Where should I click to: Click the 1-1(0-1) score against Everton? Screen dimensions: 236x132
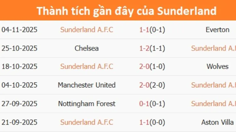point(152,30)
